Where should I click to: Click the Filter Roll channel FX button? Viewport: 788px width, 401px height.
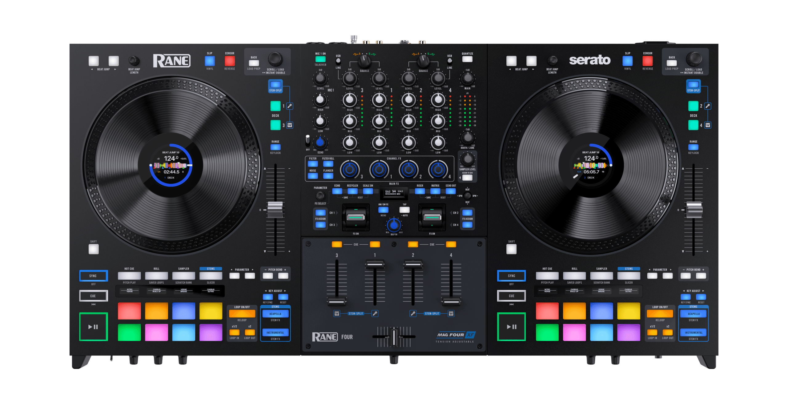pyautogui.click(x=328, y=164)
